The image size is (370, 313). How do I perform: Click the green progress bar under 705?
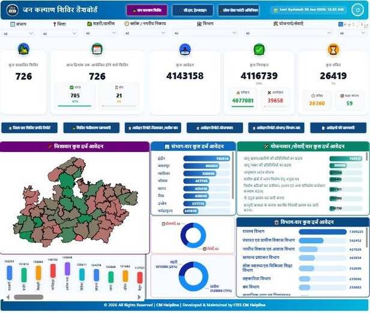click(x=74, y=106)
